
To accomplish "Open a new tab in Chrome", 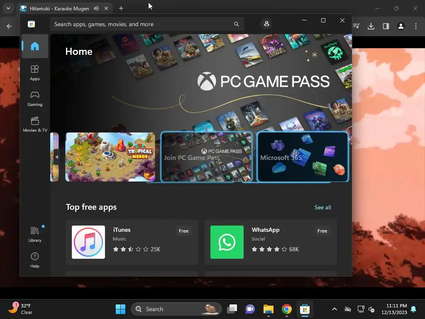I will pyautogui.click(x=121, y=8).
